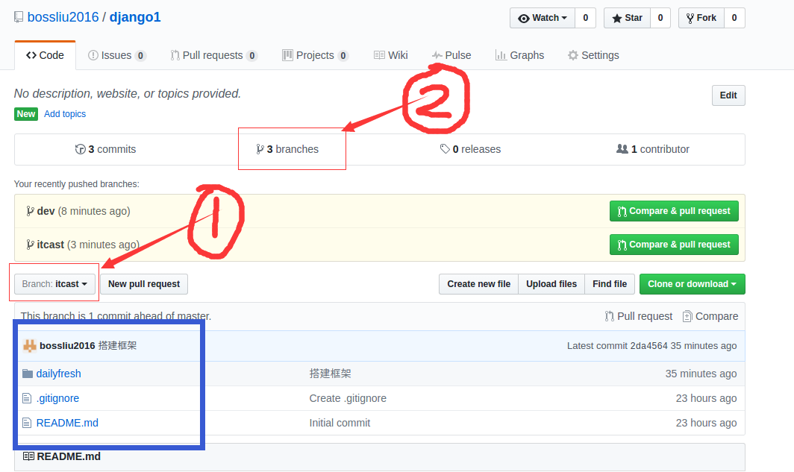The image size is (794, 472).
Task: Open the Watch dropdown menu
Action: pyautogui.click(x=542, y=18)
